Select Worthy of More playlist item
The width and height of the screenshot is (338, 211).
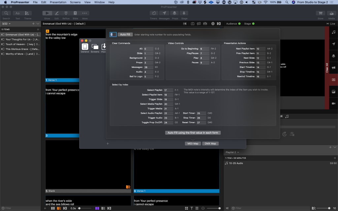(x=20, y=54)
